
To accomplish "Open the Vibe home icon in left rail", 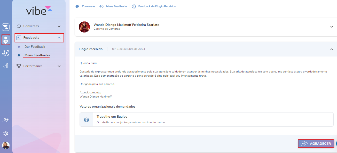I will click(6, 27).
